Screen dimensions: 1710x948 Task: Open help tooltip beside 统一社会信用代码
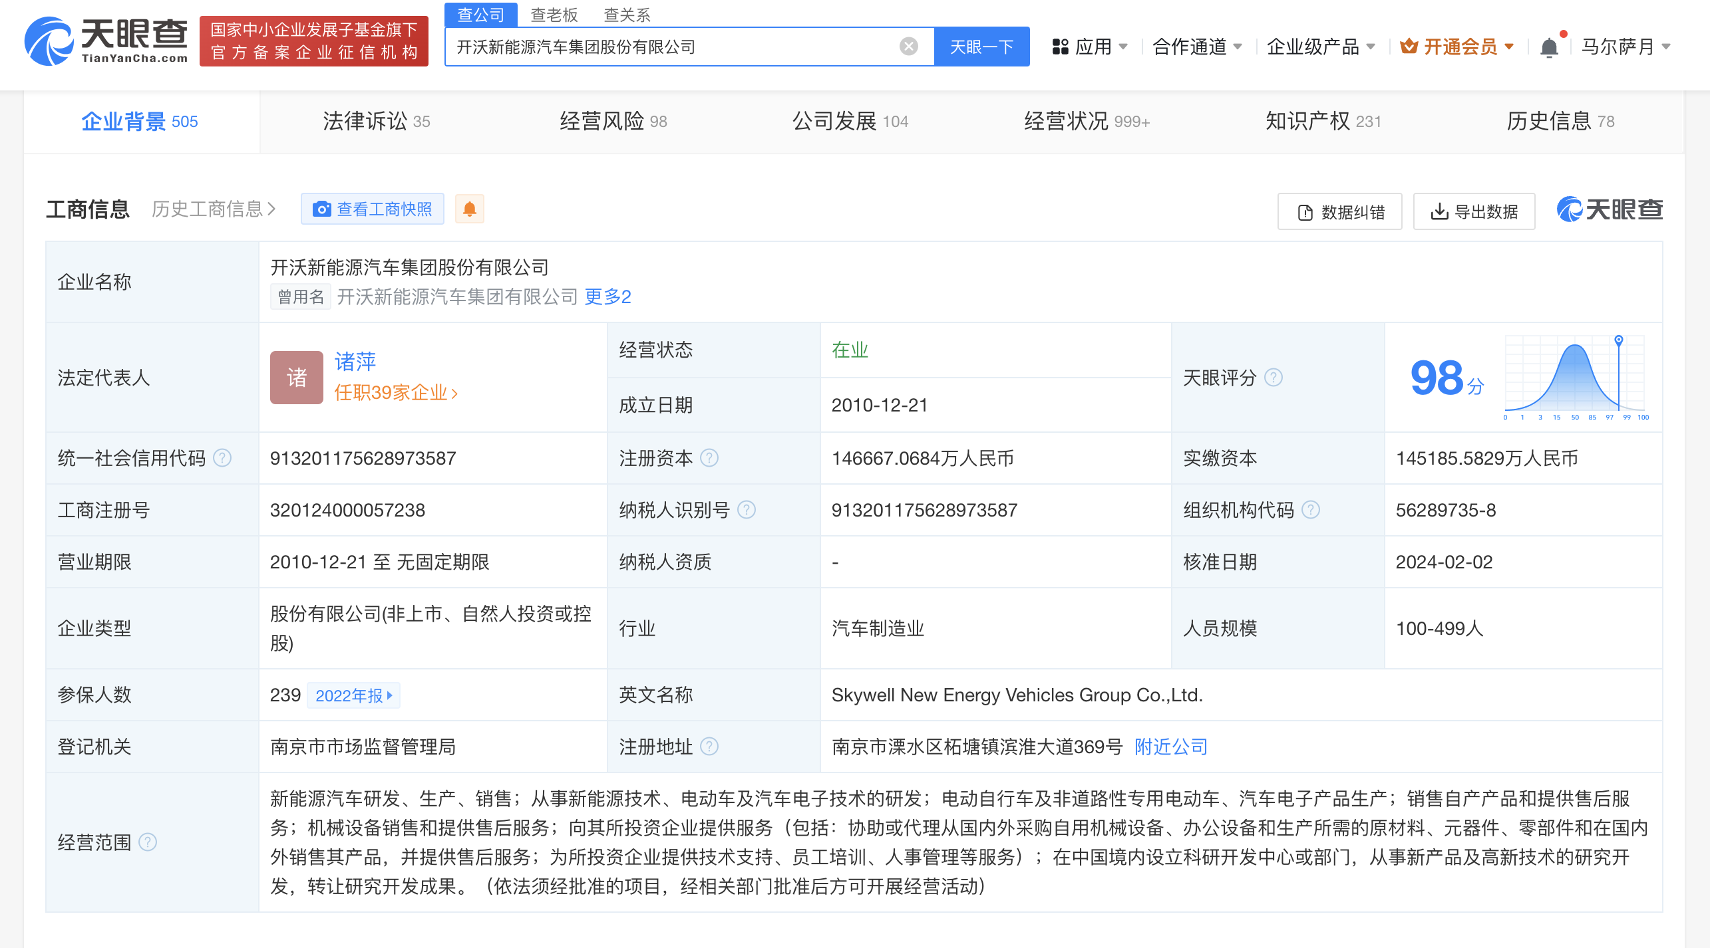click(223, 458)
